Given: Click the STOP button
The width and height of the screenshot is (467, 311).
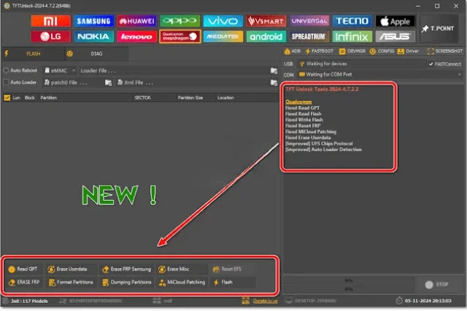Looking at the screenshot, I should pyautogui.click(x=437, y=285).
